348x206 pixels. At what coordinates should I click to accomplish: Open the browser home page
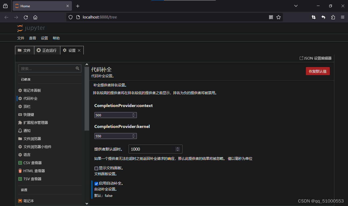coord(35,17)
